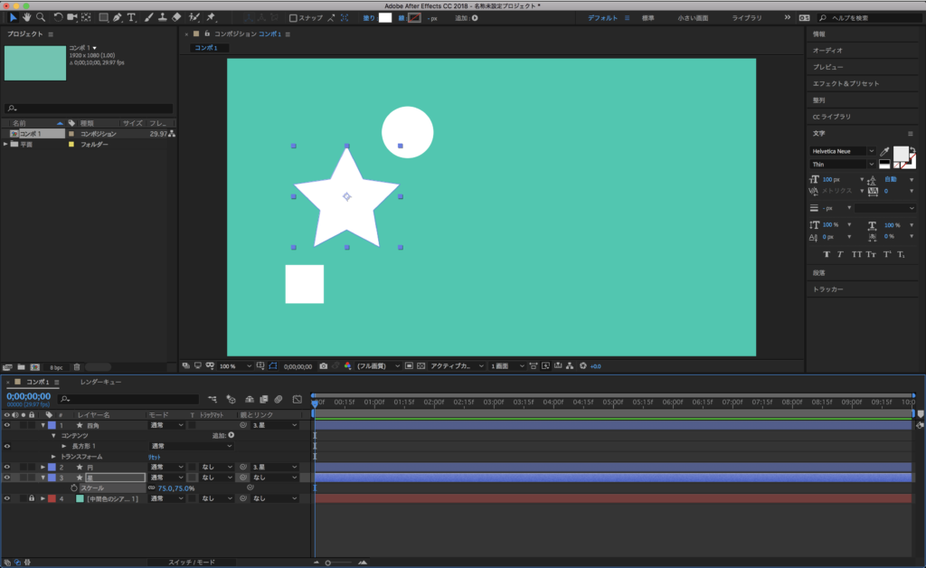Click the timeline layer search field

click(x=129, y=399)
